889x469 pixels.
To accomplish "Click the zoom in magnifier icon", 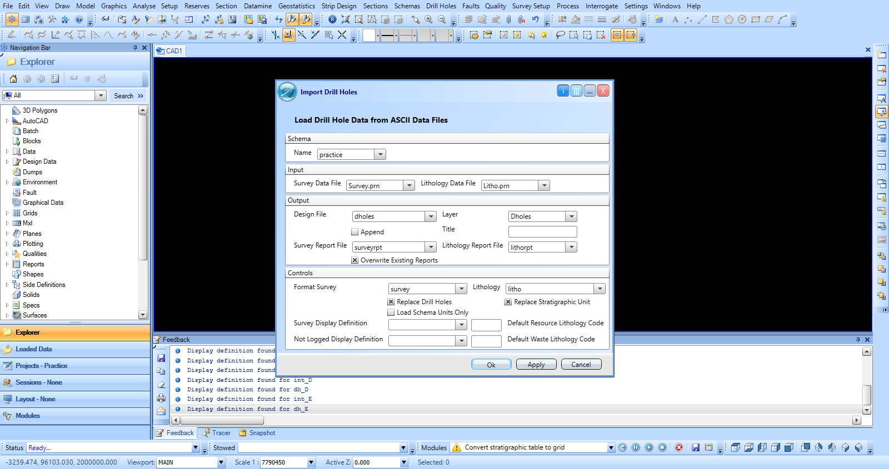I will click(x=428, y=19).
